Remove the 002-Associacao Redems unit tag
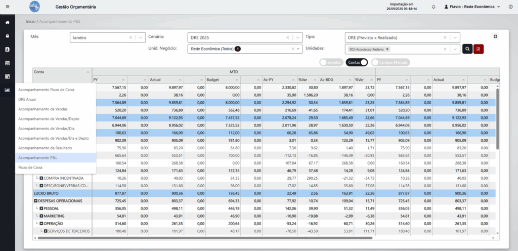The height and width of the screenshot is (251, 518). 387,49
